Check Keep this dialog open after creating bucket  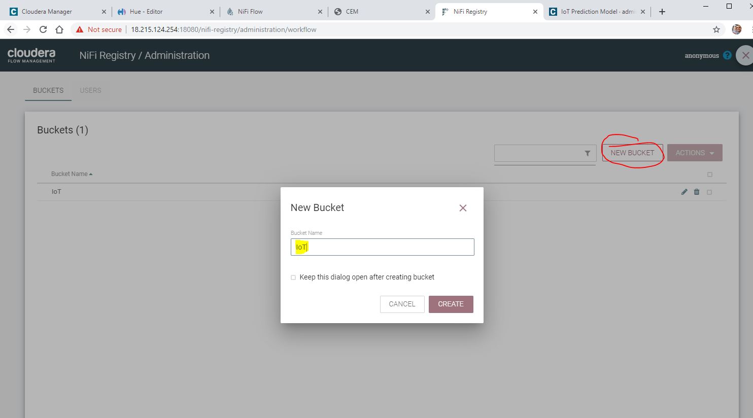pos(293,277)
